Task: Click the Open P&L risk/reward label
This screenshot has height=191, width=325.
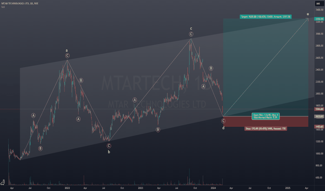Action: click(x=265, y=116)
